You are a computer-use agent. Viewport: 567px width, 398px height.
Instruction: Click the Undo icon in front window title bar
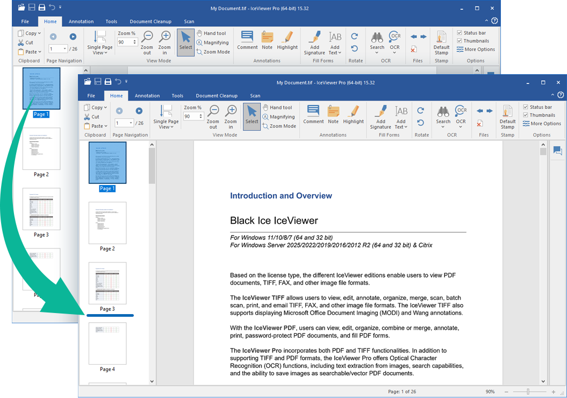tap(118, 82)
